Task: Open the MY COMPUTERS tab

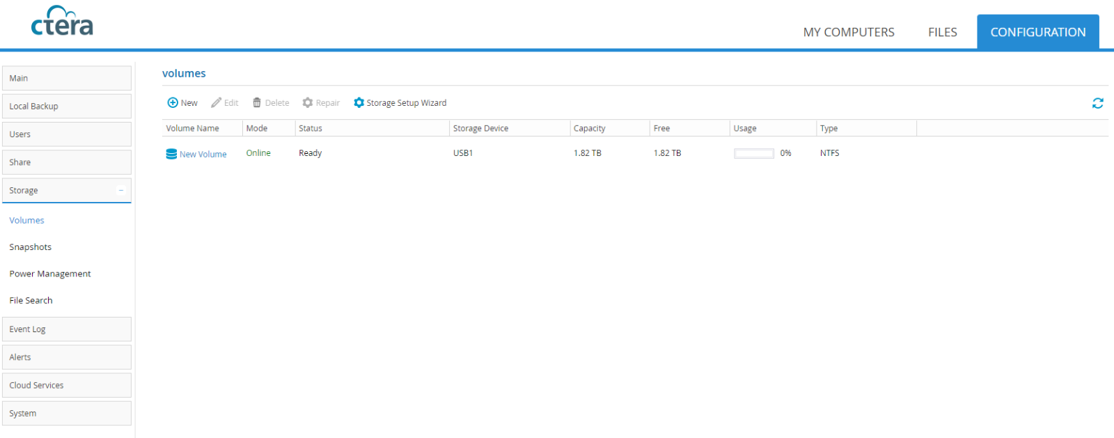Action: pyautogui.click(x=849, y=32)
